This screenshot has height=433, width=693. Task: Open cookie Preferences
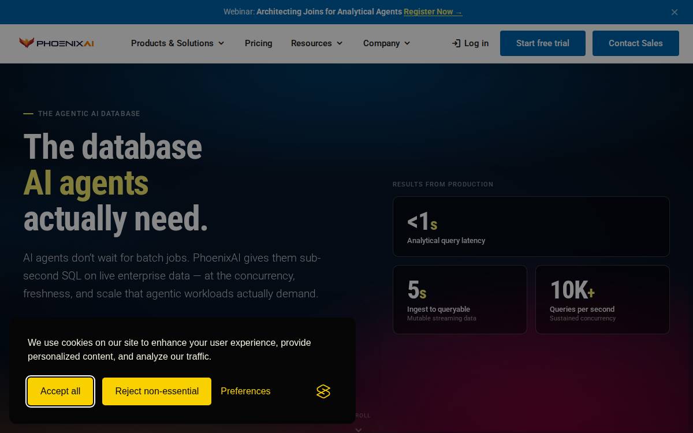click(245, 391)
